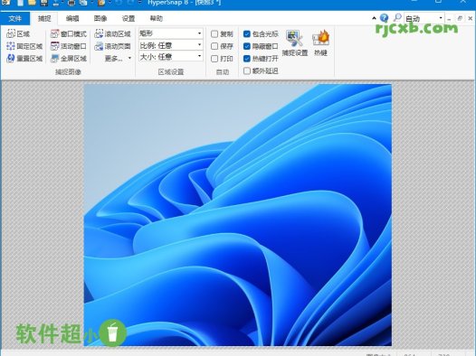The image size is (476, 356).
Task: Open the 比例: 任意 ratio dropdown
Action: point(171,45)
